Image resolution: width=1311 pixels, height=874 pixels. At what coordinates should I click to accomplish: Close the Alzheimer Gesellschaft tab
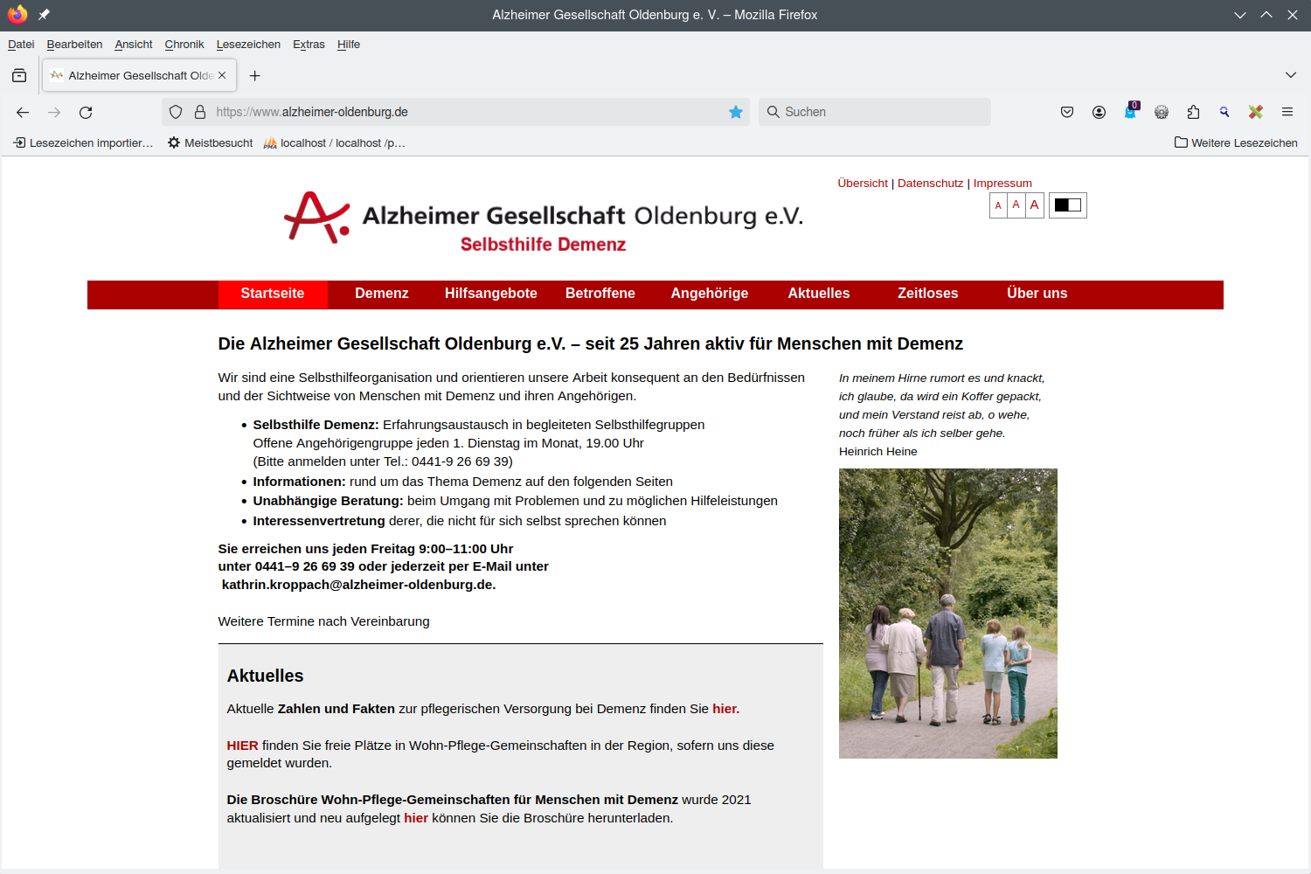pos(222,75)
